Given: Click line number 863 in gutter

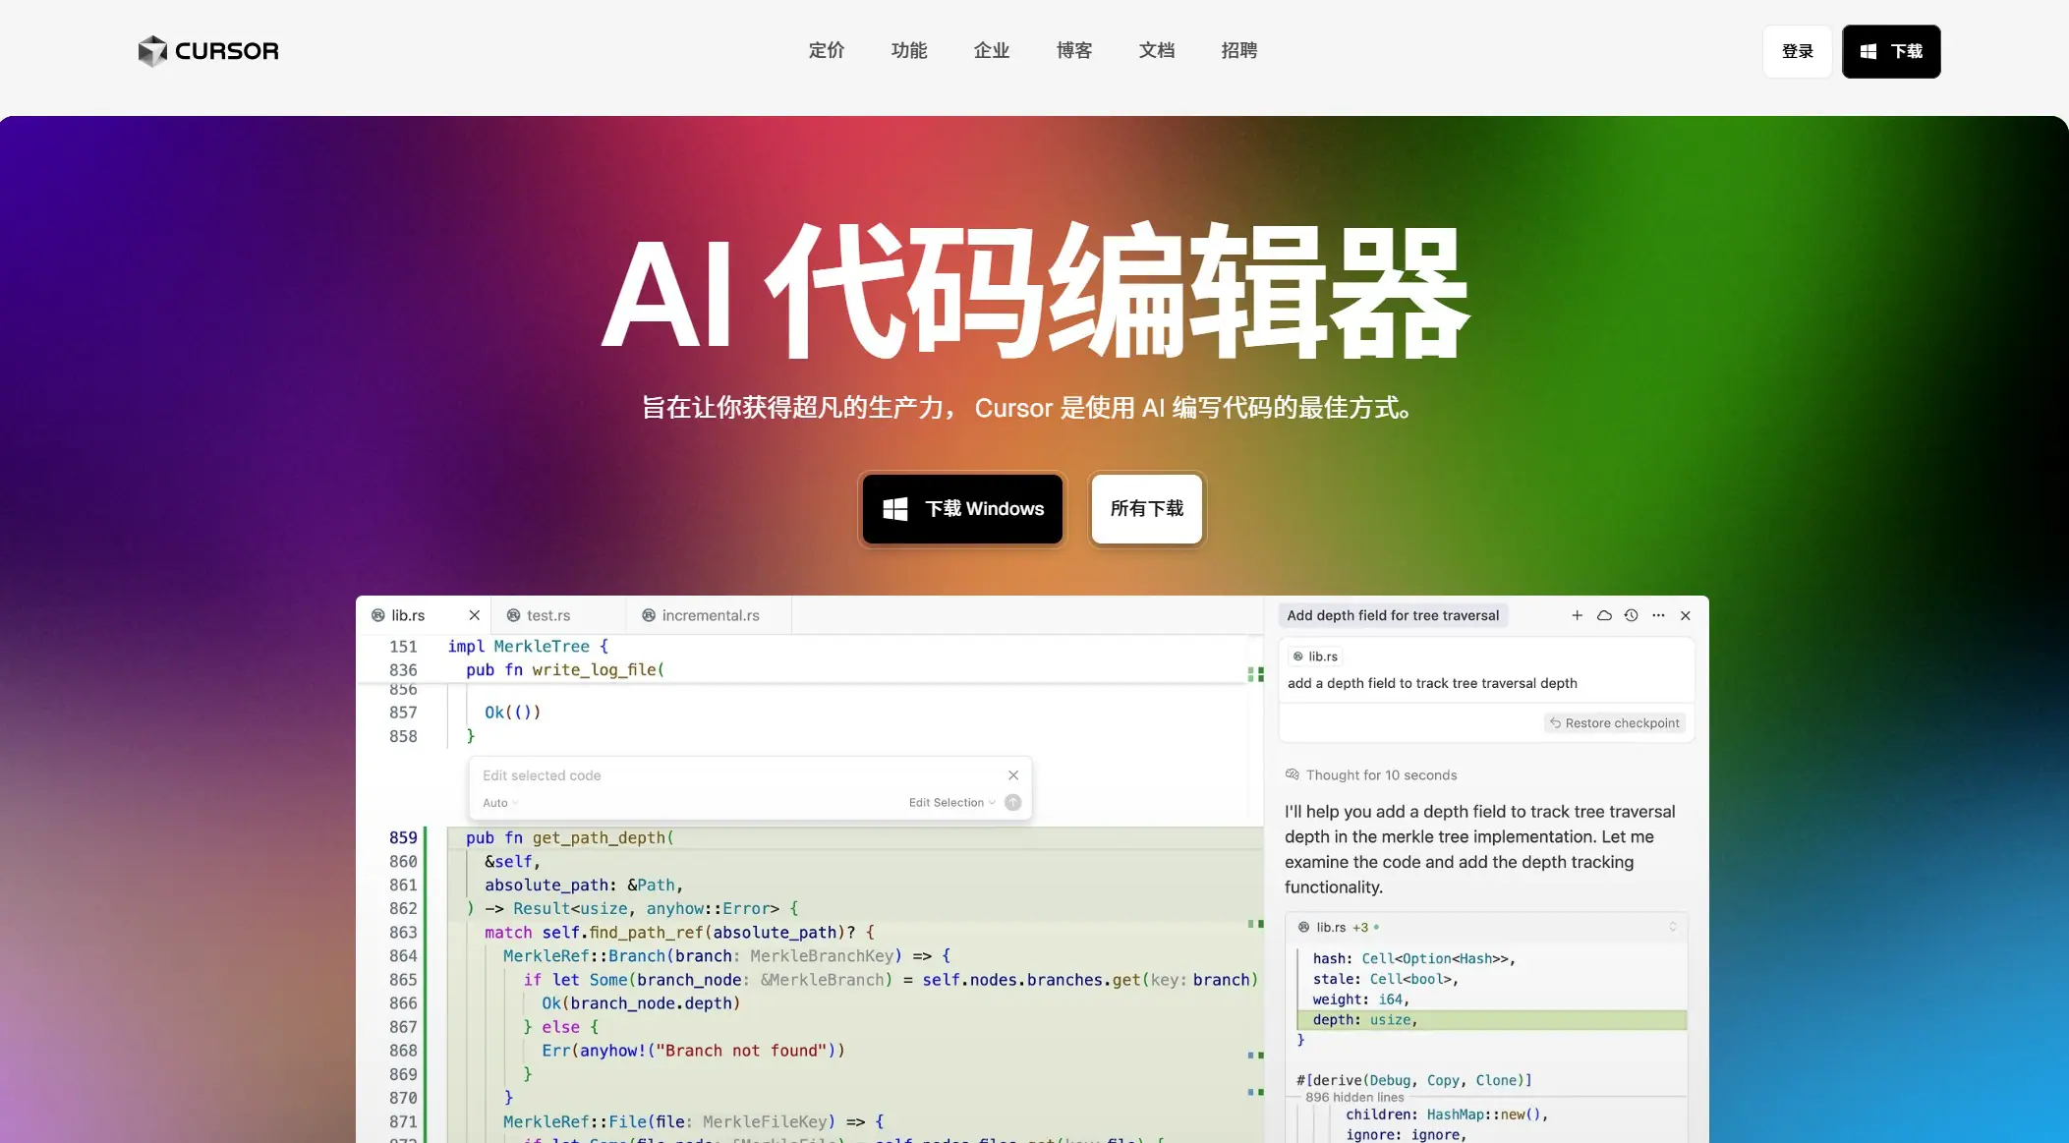Looking at the screenshot, I should [403, 933].
